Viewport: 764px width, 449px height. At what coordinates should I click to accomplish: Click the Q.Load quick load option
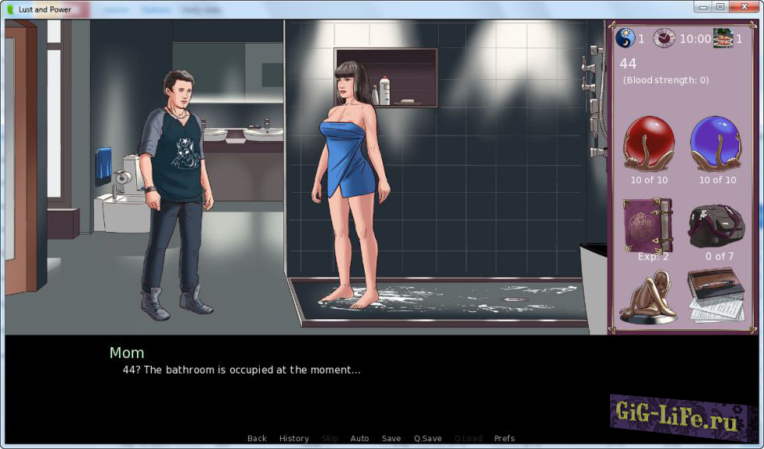tap(468, 438)
